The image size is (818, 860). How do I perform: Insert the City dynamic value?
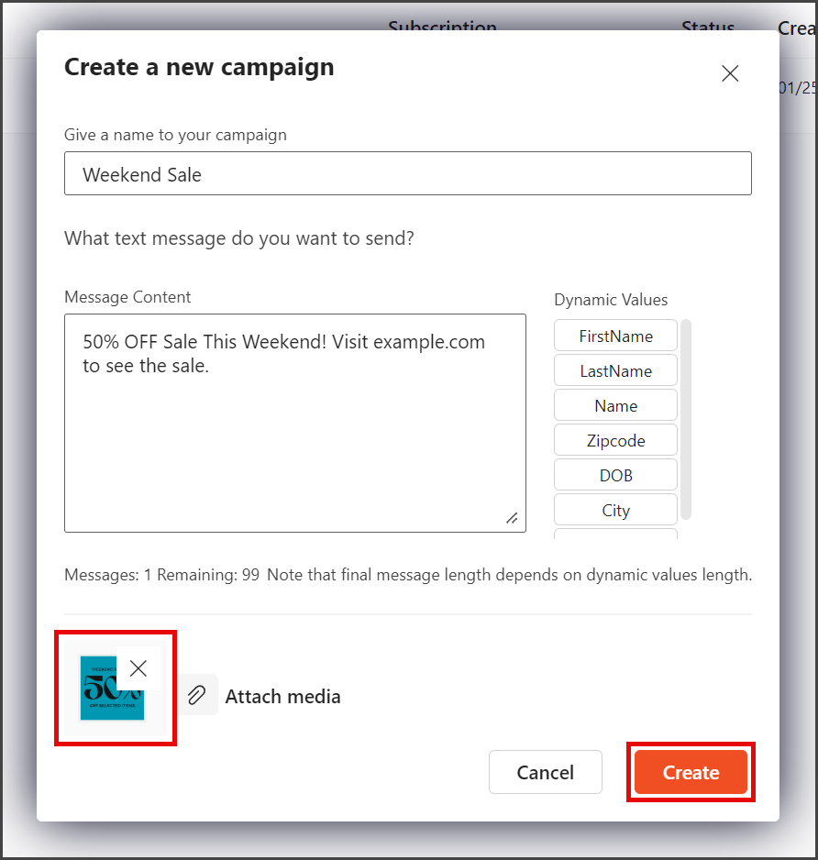point(615,510)
